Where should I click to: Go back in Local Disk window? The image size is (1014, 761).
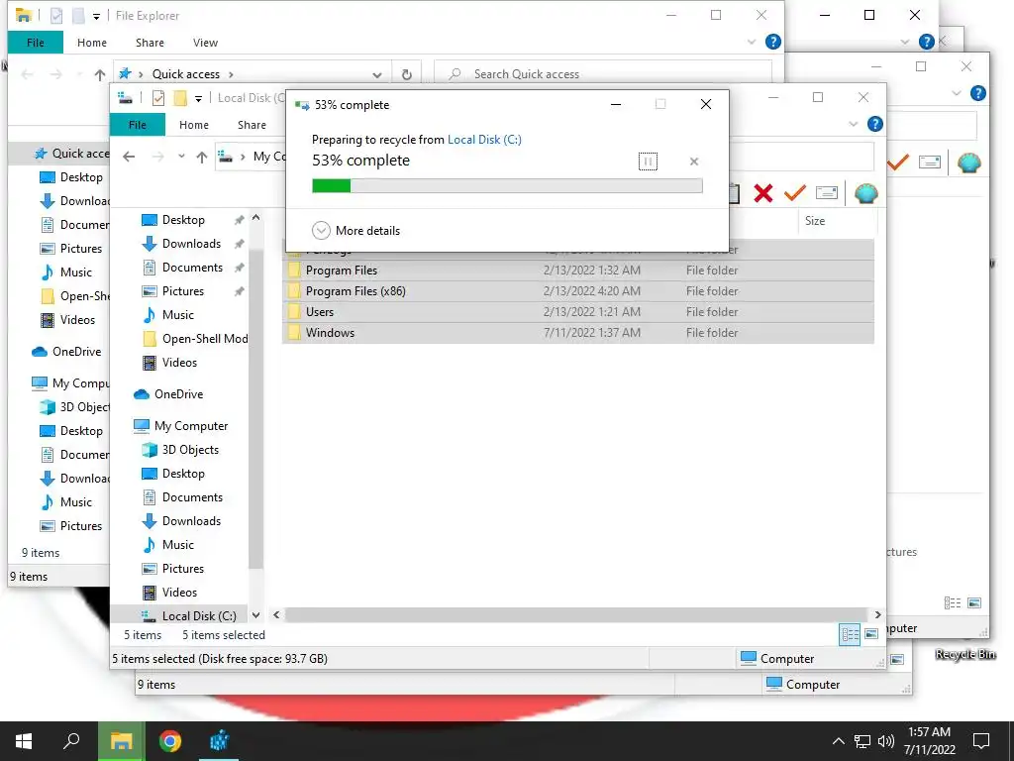tap(129, 157)
